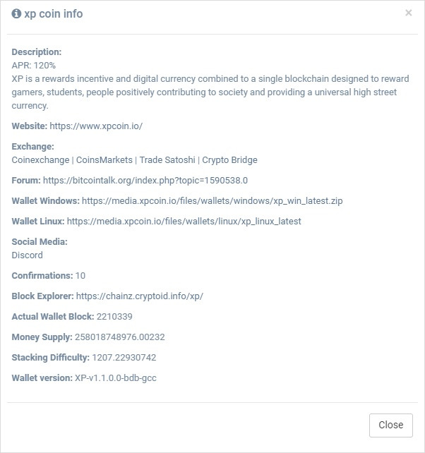Open the CoinsMarkets exchange link
Viewport: 425px width, 453px height.
coord(104,160)
